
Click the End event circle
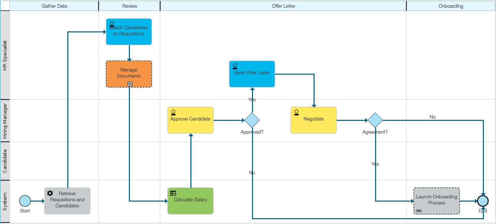coord(483,201)
